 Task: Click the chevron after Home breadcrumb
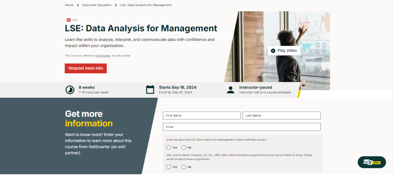pos(78,5)
